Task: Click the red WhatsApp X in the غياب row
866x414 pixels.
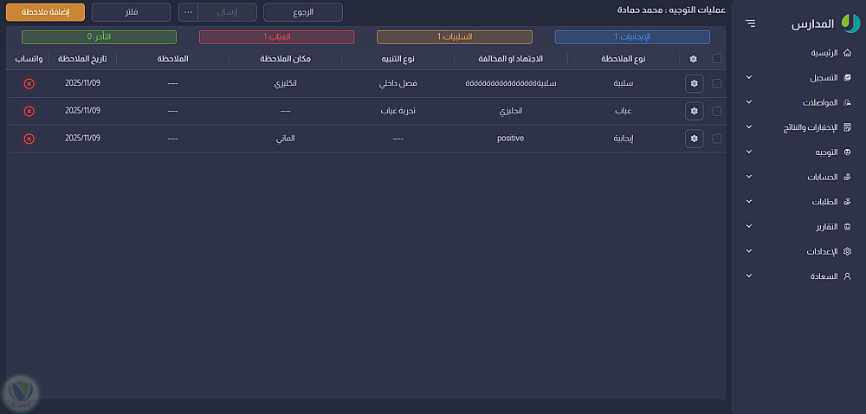Action: click(x=29, y=112)
